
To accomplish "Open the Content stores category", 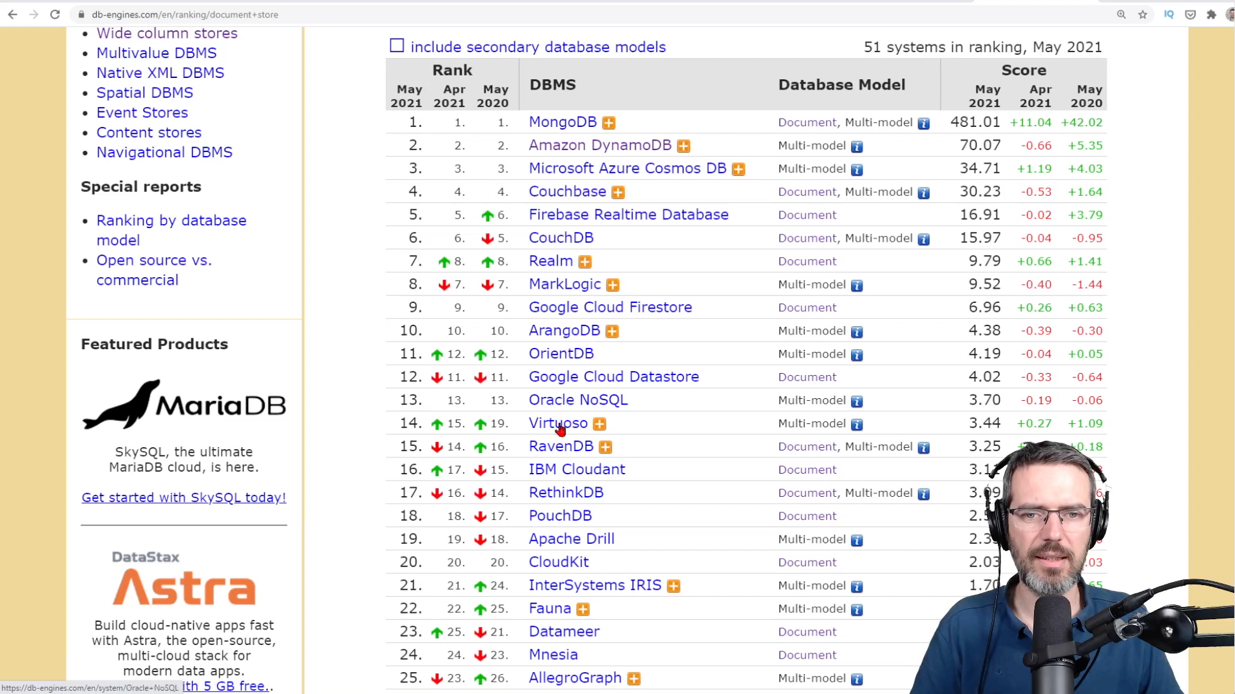I will [x=149, y=133].
